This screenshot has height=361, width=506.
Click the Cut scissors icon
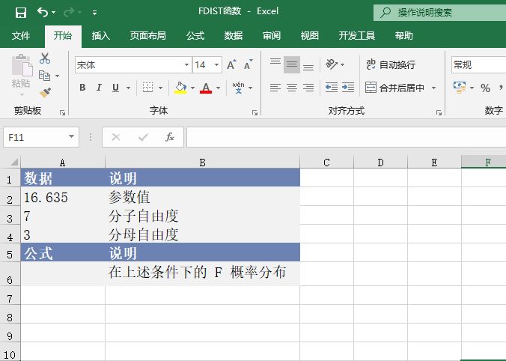click(x=45, y=58)
